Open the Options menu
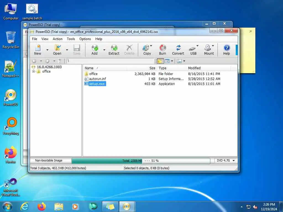Viewport: 283px width, 212px height. click(x=85, y=39)
